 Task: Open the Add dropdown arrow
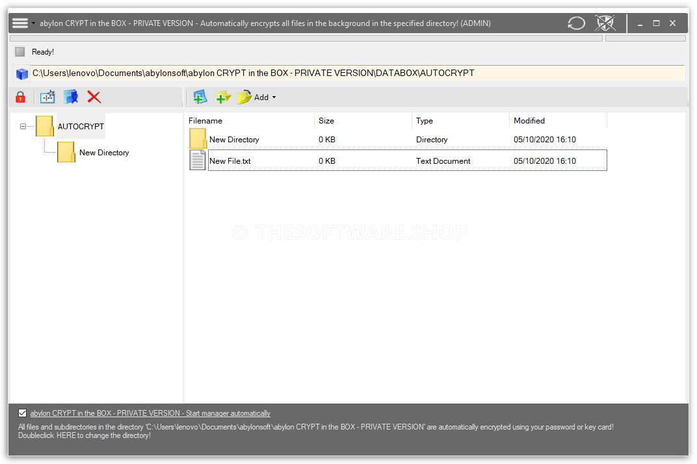point(274,97)
